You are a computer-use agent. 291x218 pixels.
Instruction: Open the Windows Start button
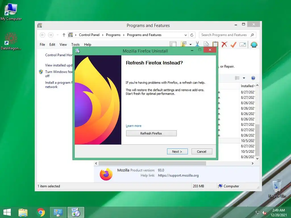7,212
